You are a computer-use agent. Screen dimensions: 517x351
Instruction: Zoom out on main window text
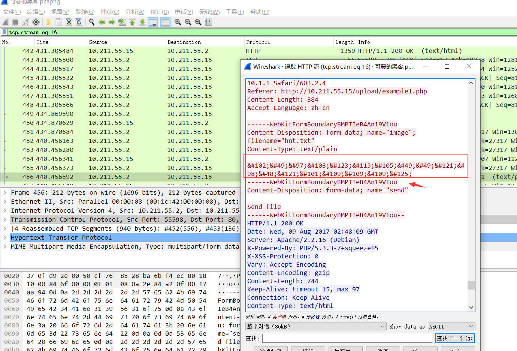(x=188, y=22)
